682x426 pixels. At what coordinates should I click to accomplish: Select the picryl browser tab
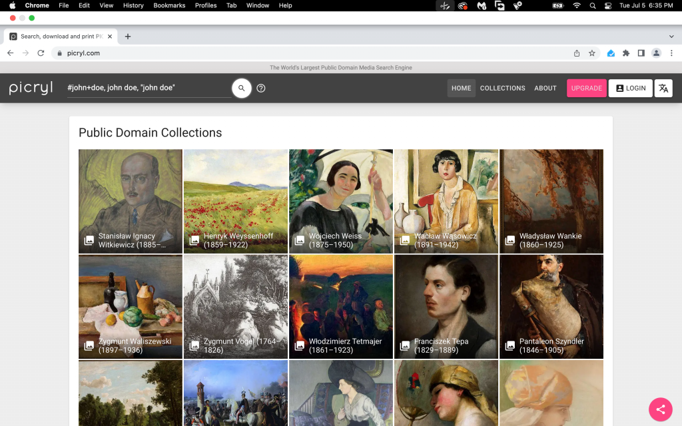click(x=61, y=37)
